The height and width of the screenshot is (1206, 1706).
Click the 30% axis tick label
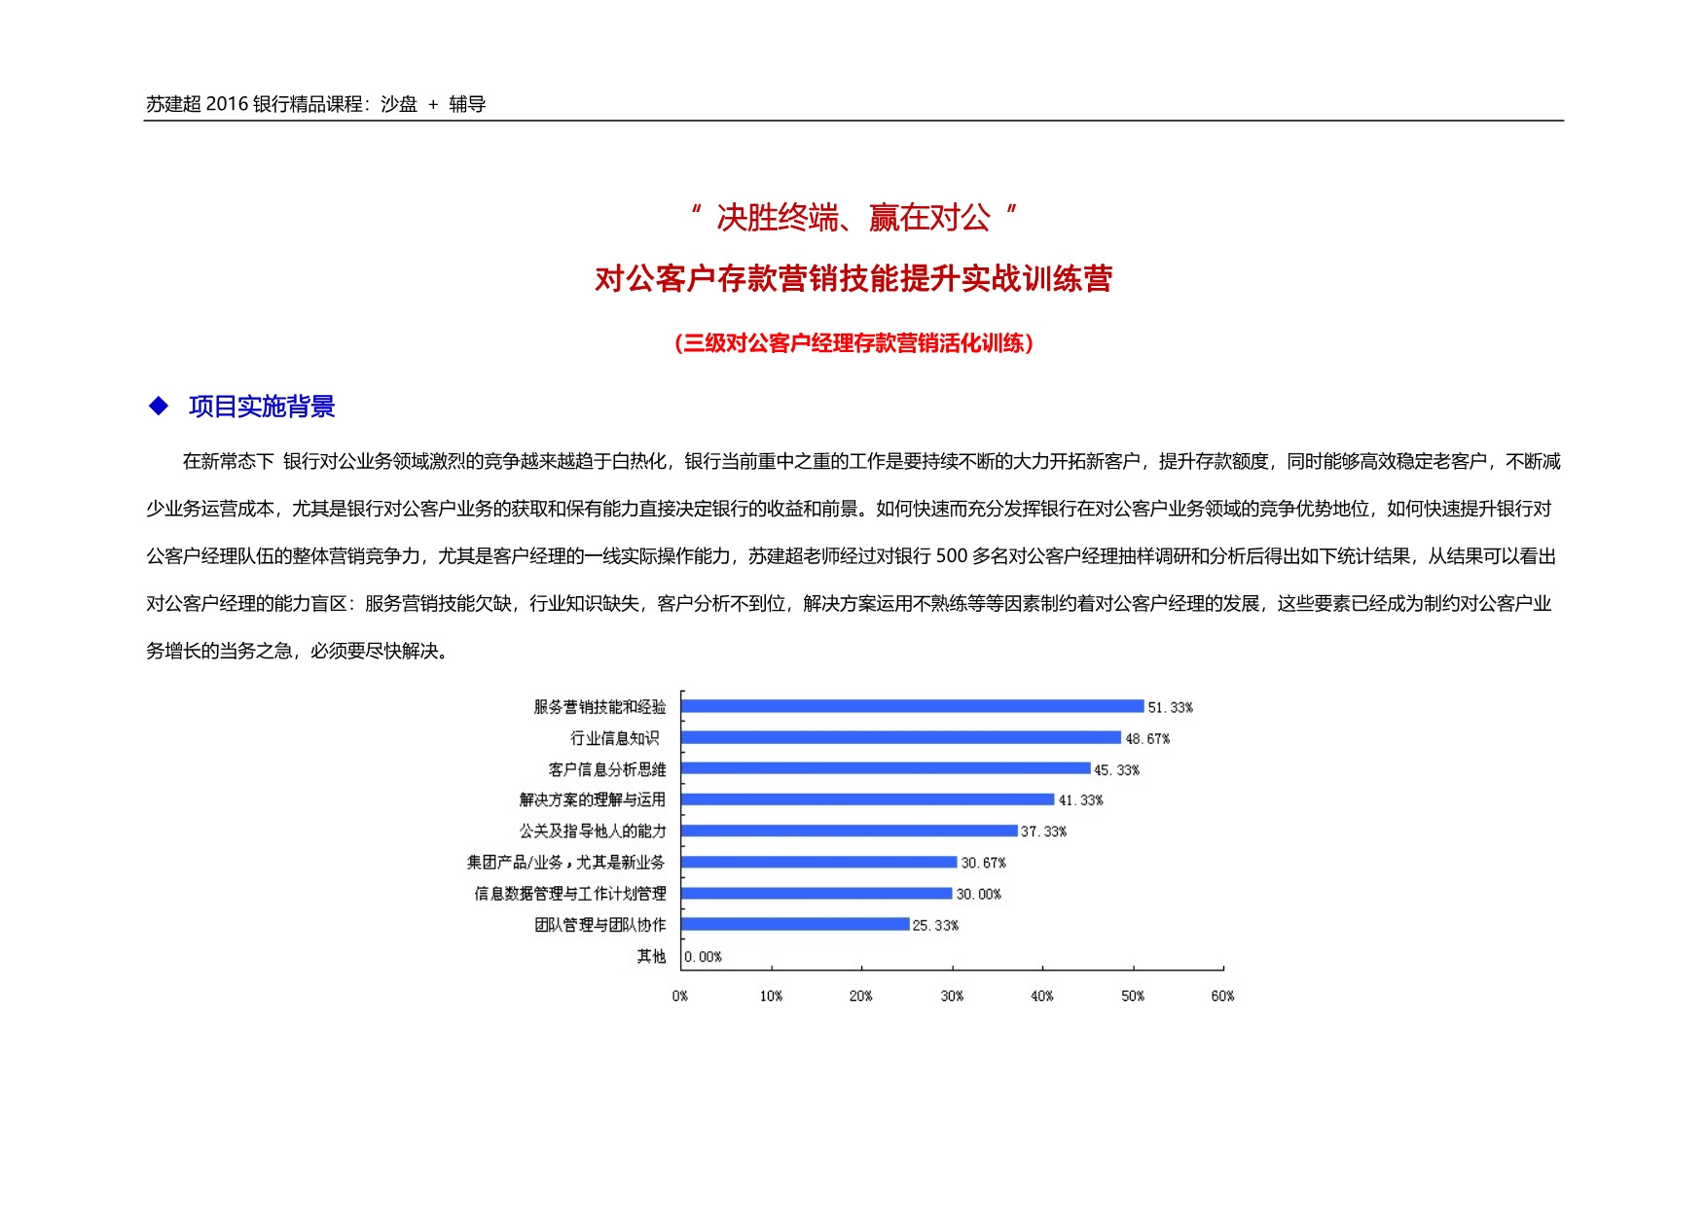pyautogui.click(x=952, y=996)
